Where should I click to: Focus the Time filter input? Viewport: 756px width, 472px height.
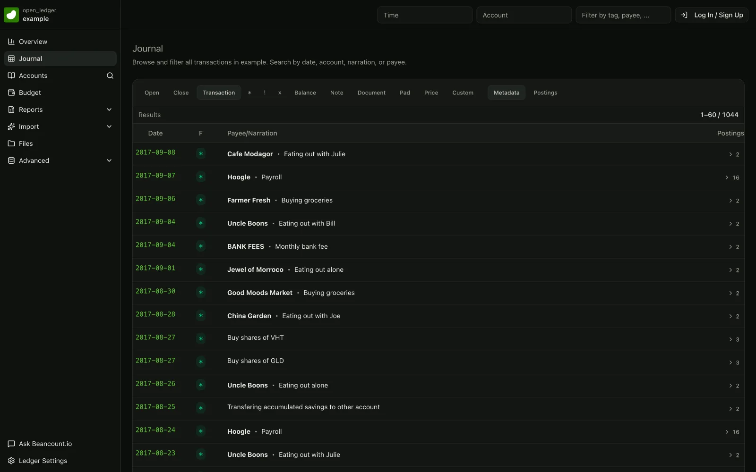(425, 15)
